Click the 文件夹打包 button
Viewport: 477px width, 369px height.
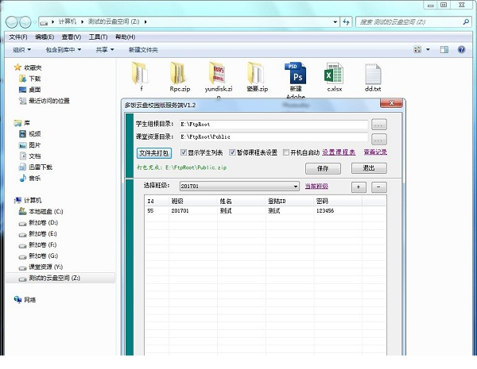click(154, 153)
